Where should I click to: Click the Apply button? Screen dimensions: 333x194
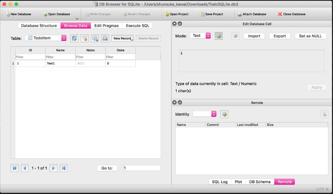coord(316,87)
